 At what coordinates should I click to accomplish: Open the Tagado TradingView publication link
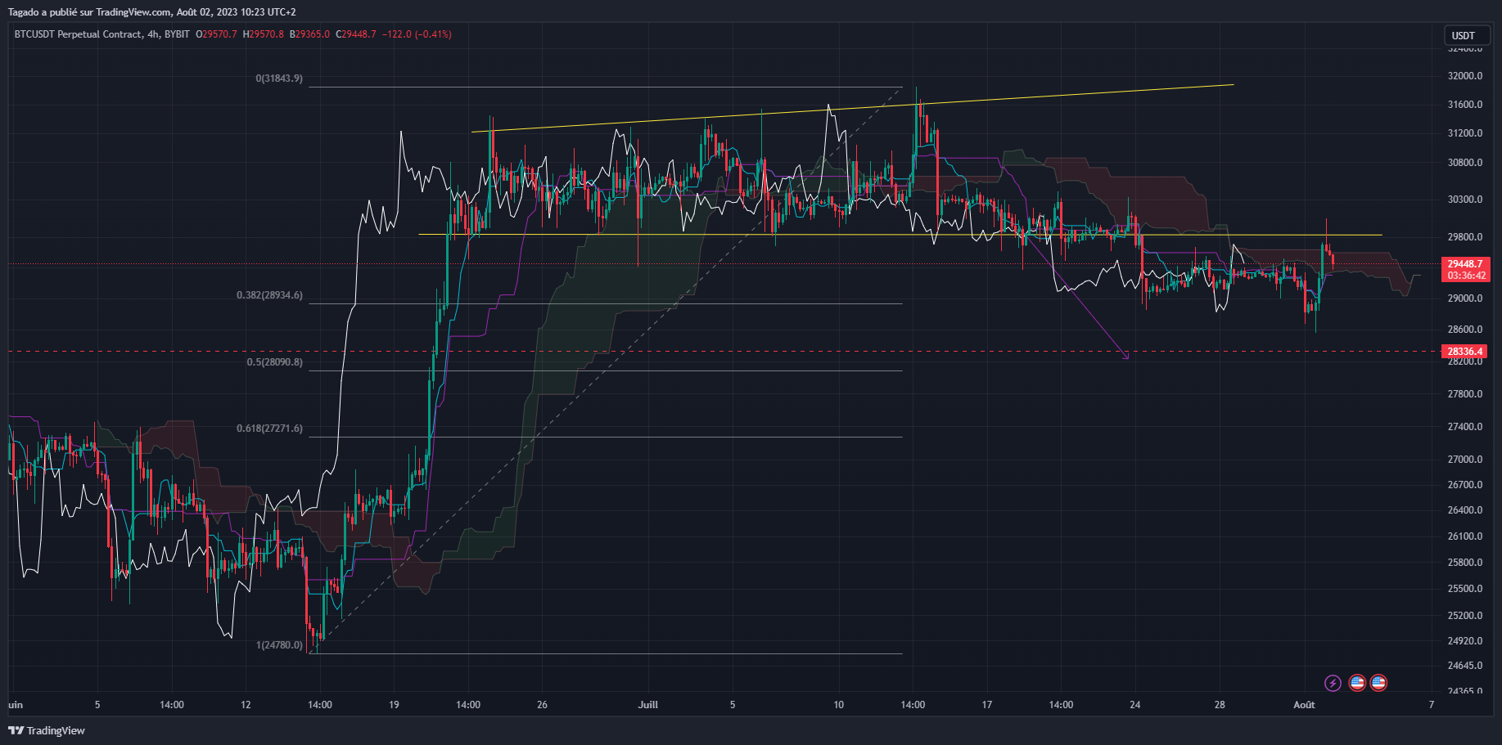click(90, 11)
